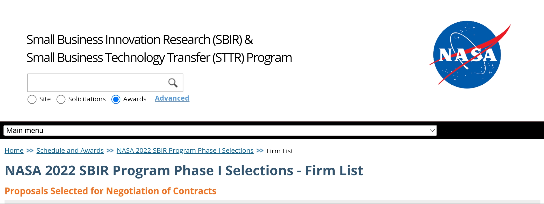The width and height of the screenshot is (544, 204).
Task: Open NASA 2022 SBIR Phase I Selections link
Action: click(x=185, y=150)
